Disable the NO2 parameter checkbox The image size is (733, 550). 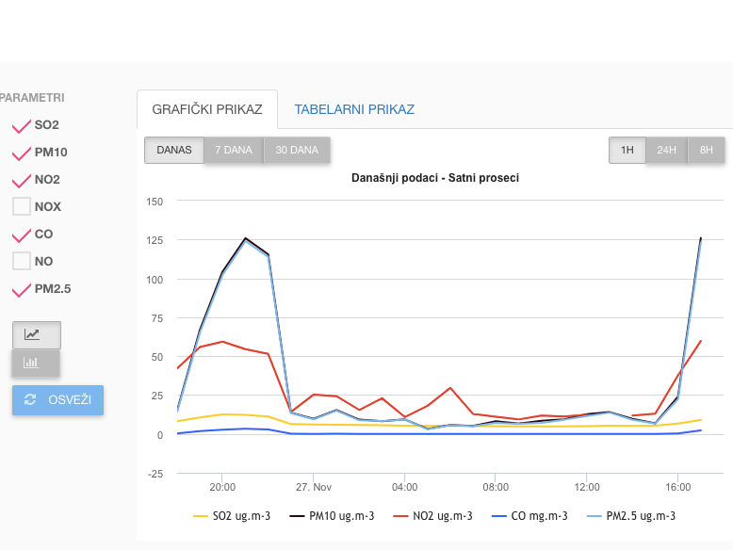pos(21,180)
